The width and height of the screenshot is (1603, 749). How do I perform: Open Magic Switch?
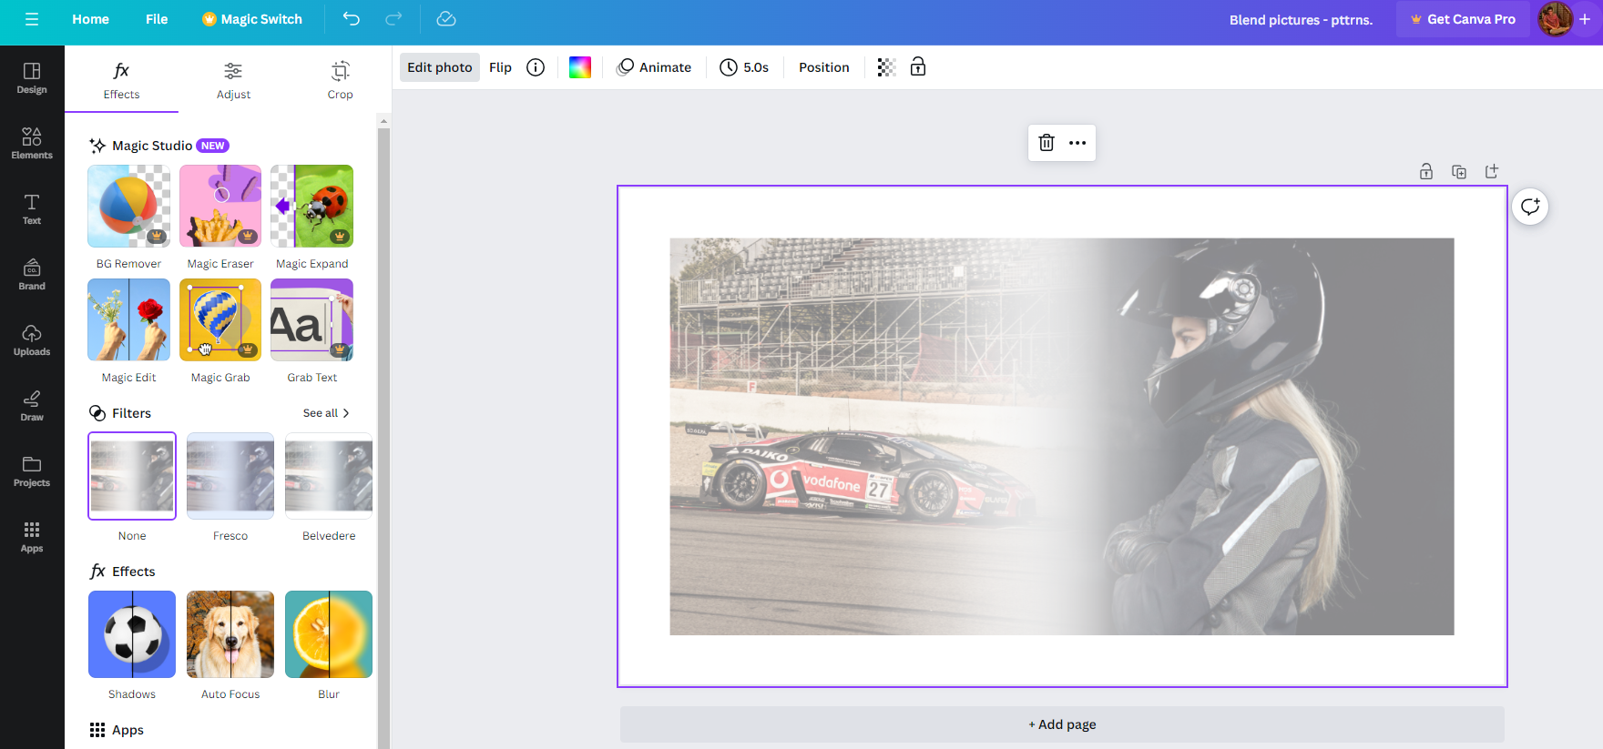[252, 19]
